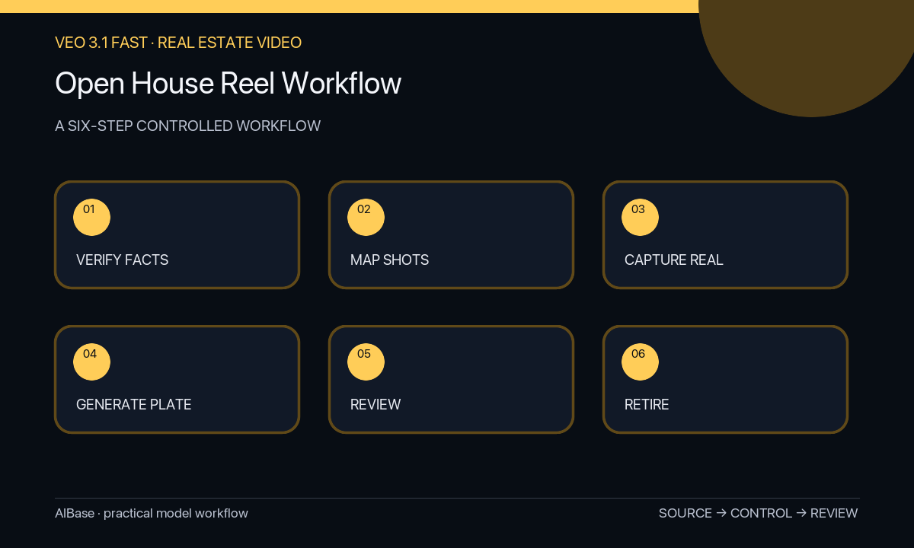Select the CAPTURE REAL label
Viewport: 914px width, 548px height.
(x=674, y=260)
